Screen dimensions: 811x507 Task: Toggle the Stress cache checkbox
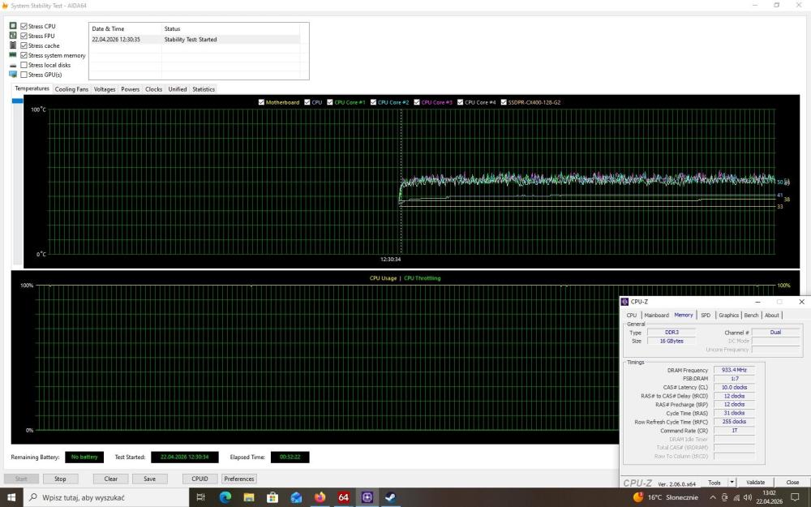click(x=24, y=45)
